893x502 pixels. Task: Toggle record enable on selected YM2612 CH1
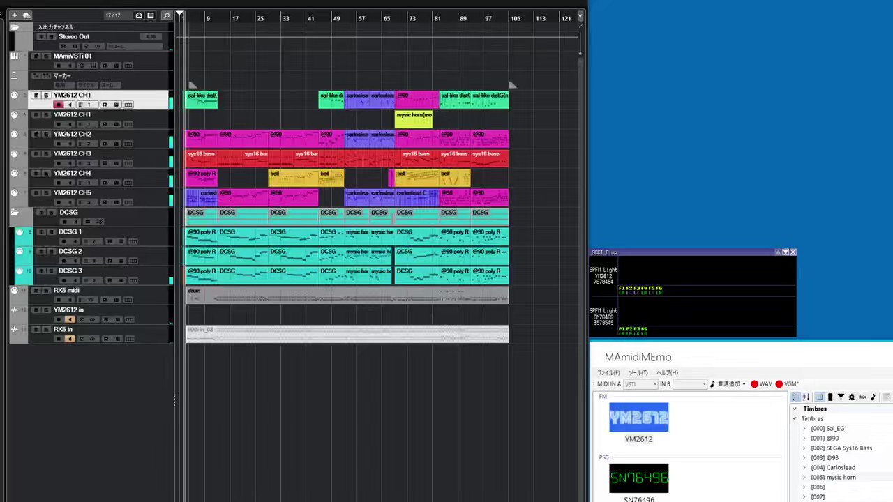click(59, 105)
